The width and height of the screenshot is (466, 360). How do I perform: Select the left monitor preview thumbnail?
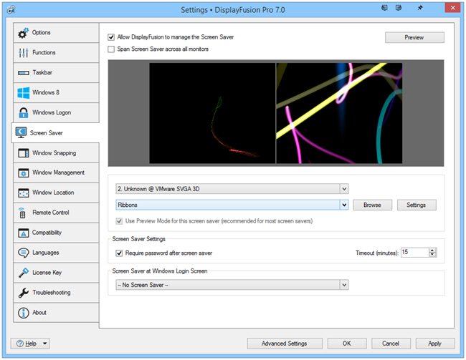pyautogui.click(x=212, y=113)
